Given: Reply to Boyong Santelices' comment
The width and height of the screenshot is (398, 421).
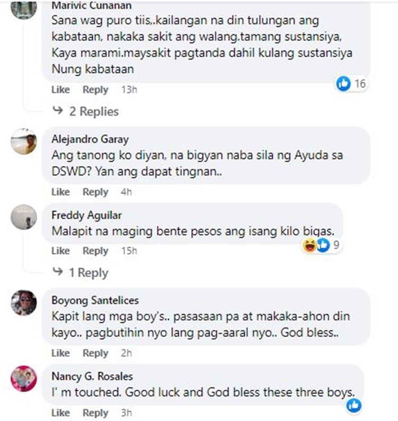Looking at the screenshot, I should tap(96, 354).
